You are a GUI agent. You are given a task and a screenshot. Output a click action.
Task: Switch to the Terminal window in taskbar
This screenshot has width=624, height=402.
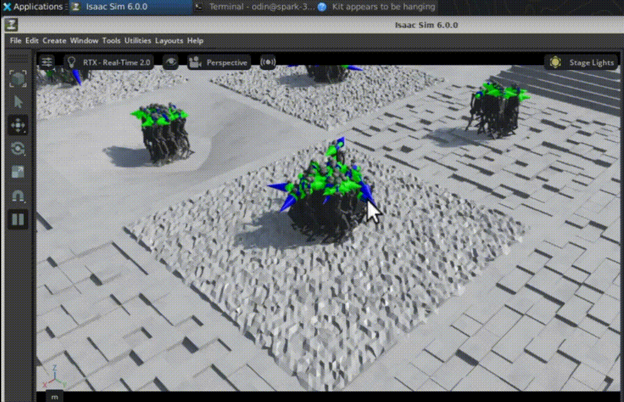tap(256, 7)
